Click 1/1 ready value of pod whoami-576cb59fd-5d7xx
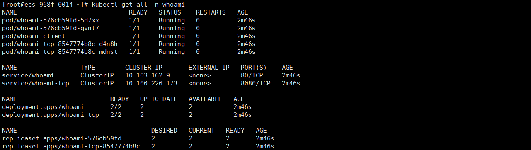Viewport: 531px width, 150px height. tap(134, 20)
